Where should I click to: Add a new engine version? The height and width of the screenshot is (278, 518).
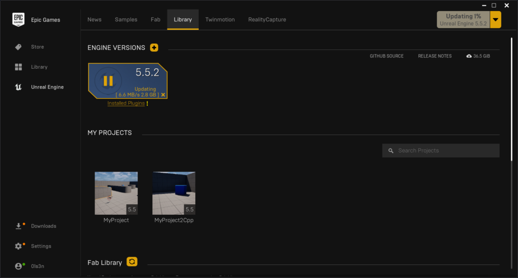[x=154, y=48]
